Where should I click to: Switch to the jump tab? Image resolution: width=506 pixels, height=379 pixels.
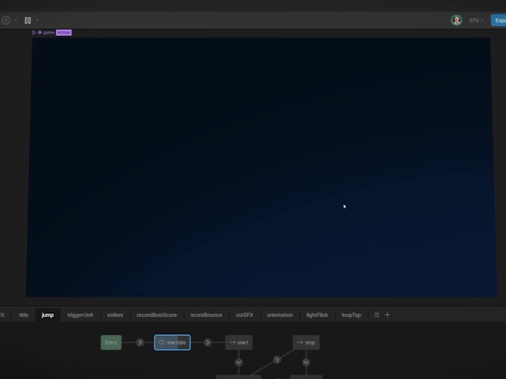pyautogui.click(x=47, y=315)
